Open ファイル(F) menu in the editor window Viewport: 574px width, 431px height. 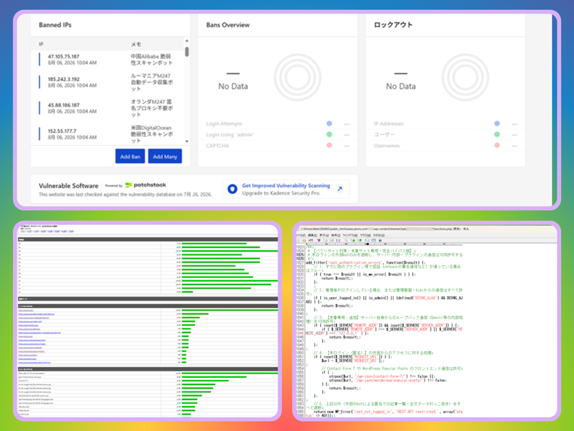(x=300, y=236)
